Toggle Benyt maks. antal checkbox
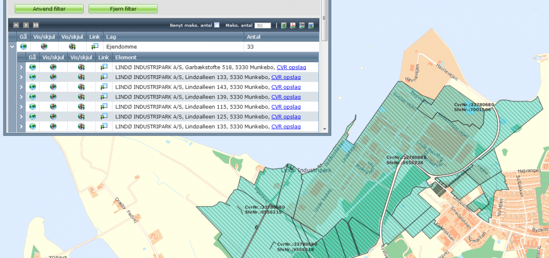 coord(217,26)
